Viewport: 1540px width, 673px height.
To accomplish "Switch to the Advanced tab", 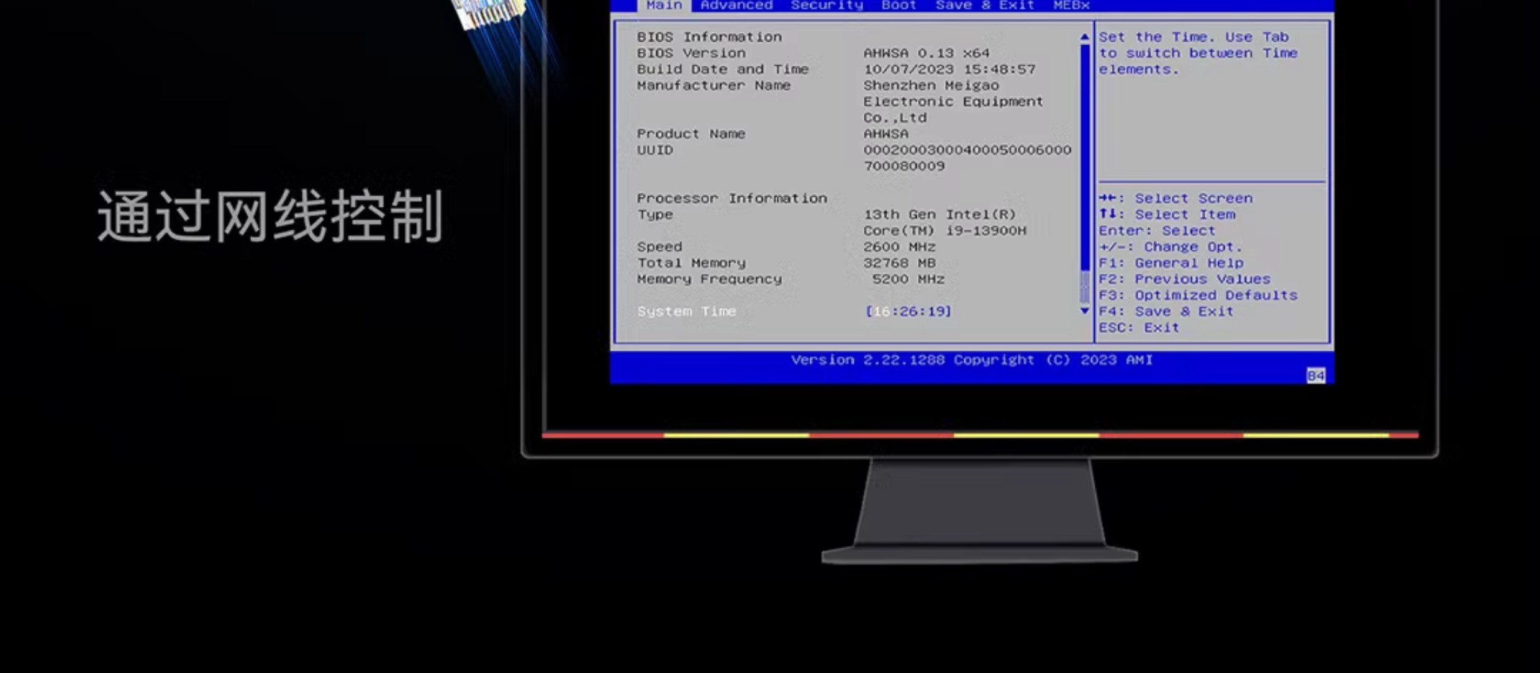I will tap(736, 5).
